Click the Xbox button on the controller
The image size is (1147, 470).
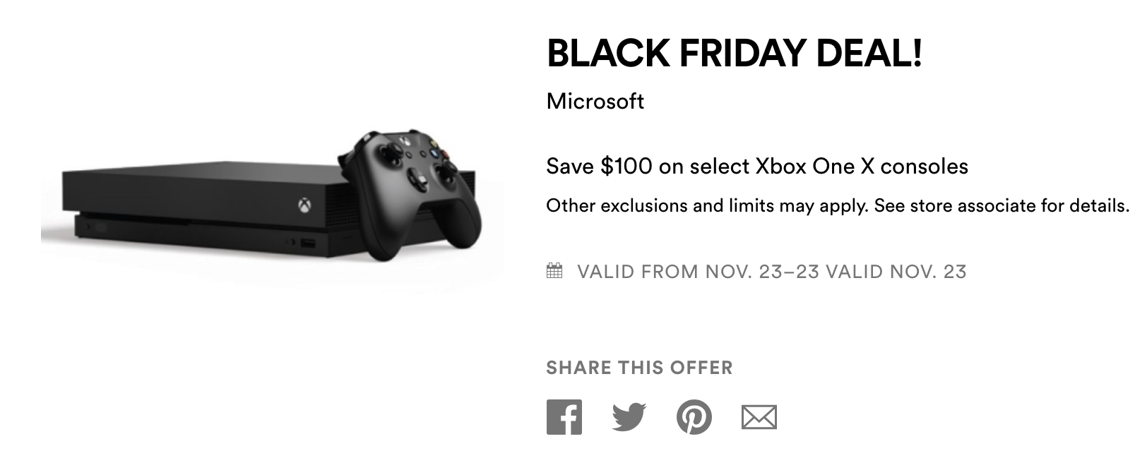coord(403,140)
